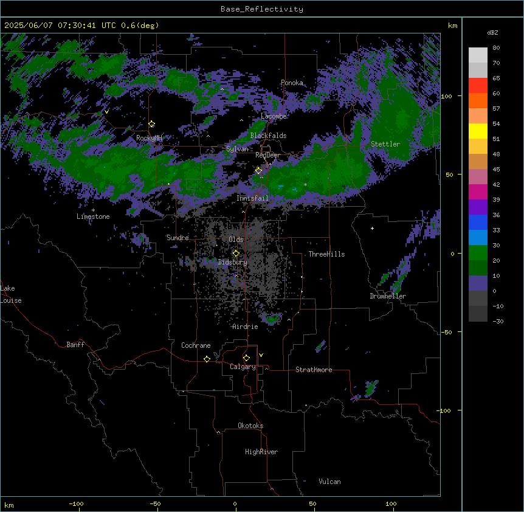
Task: Click the Blackfalds city label
Action: tap(268, 136)
